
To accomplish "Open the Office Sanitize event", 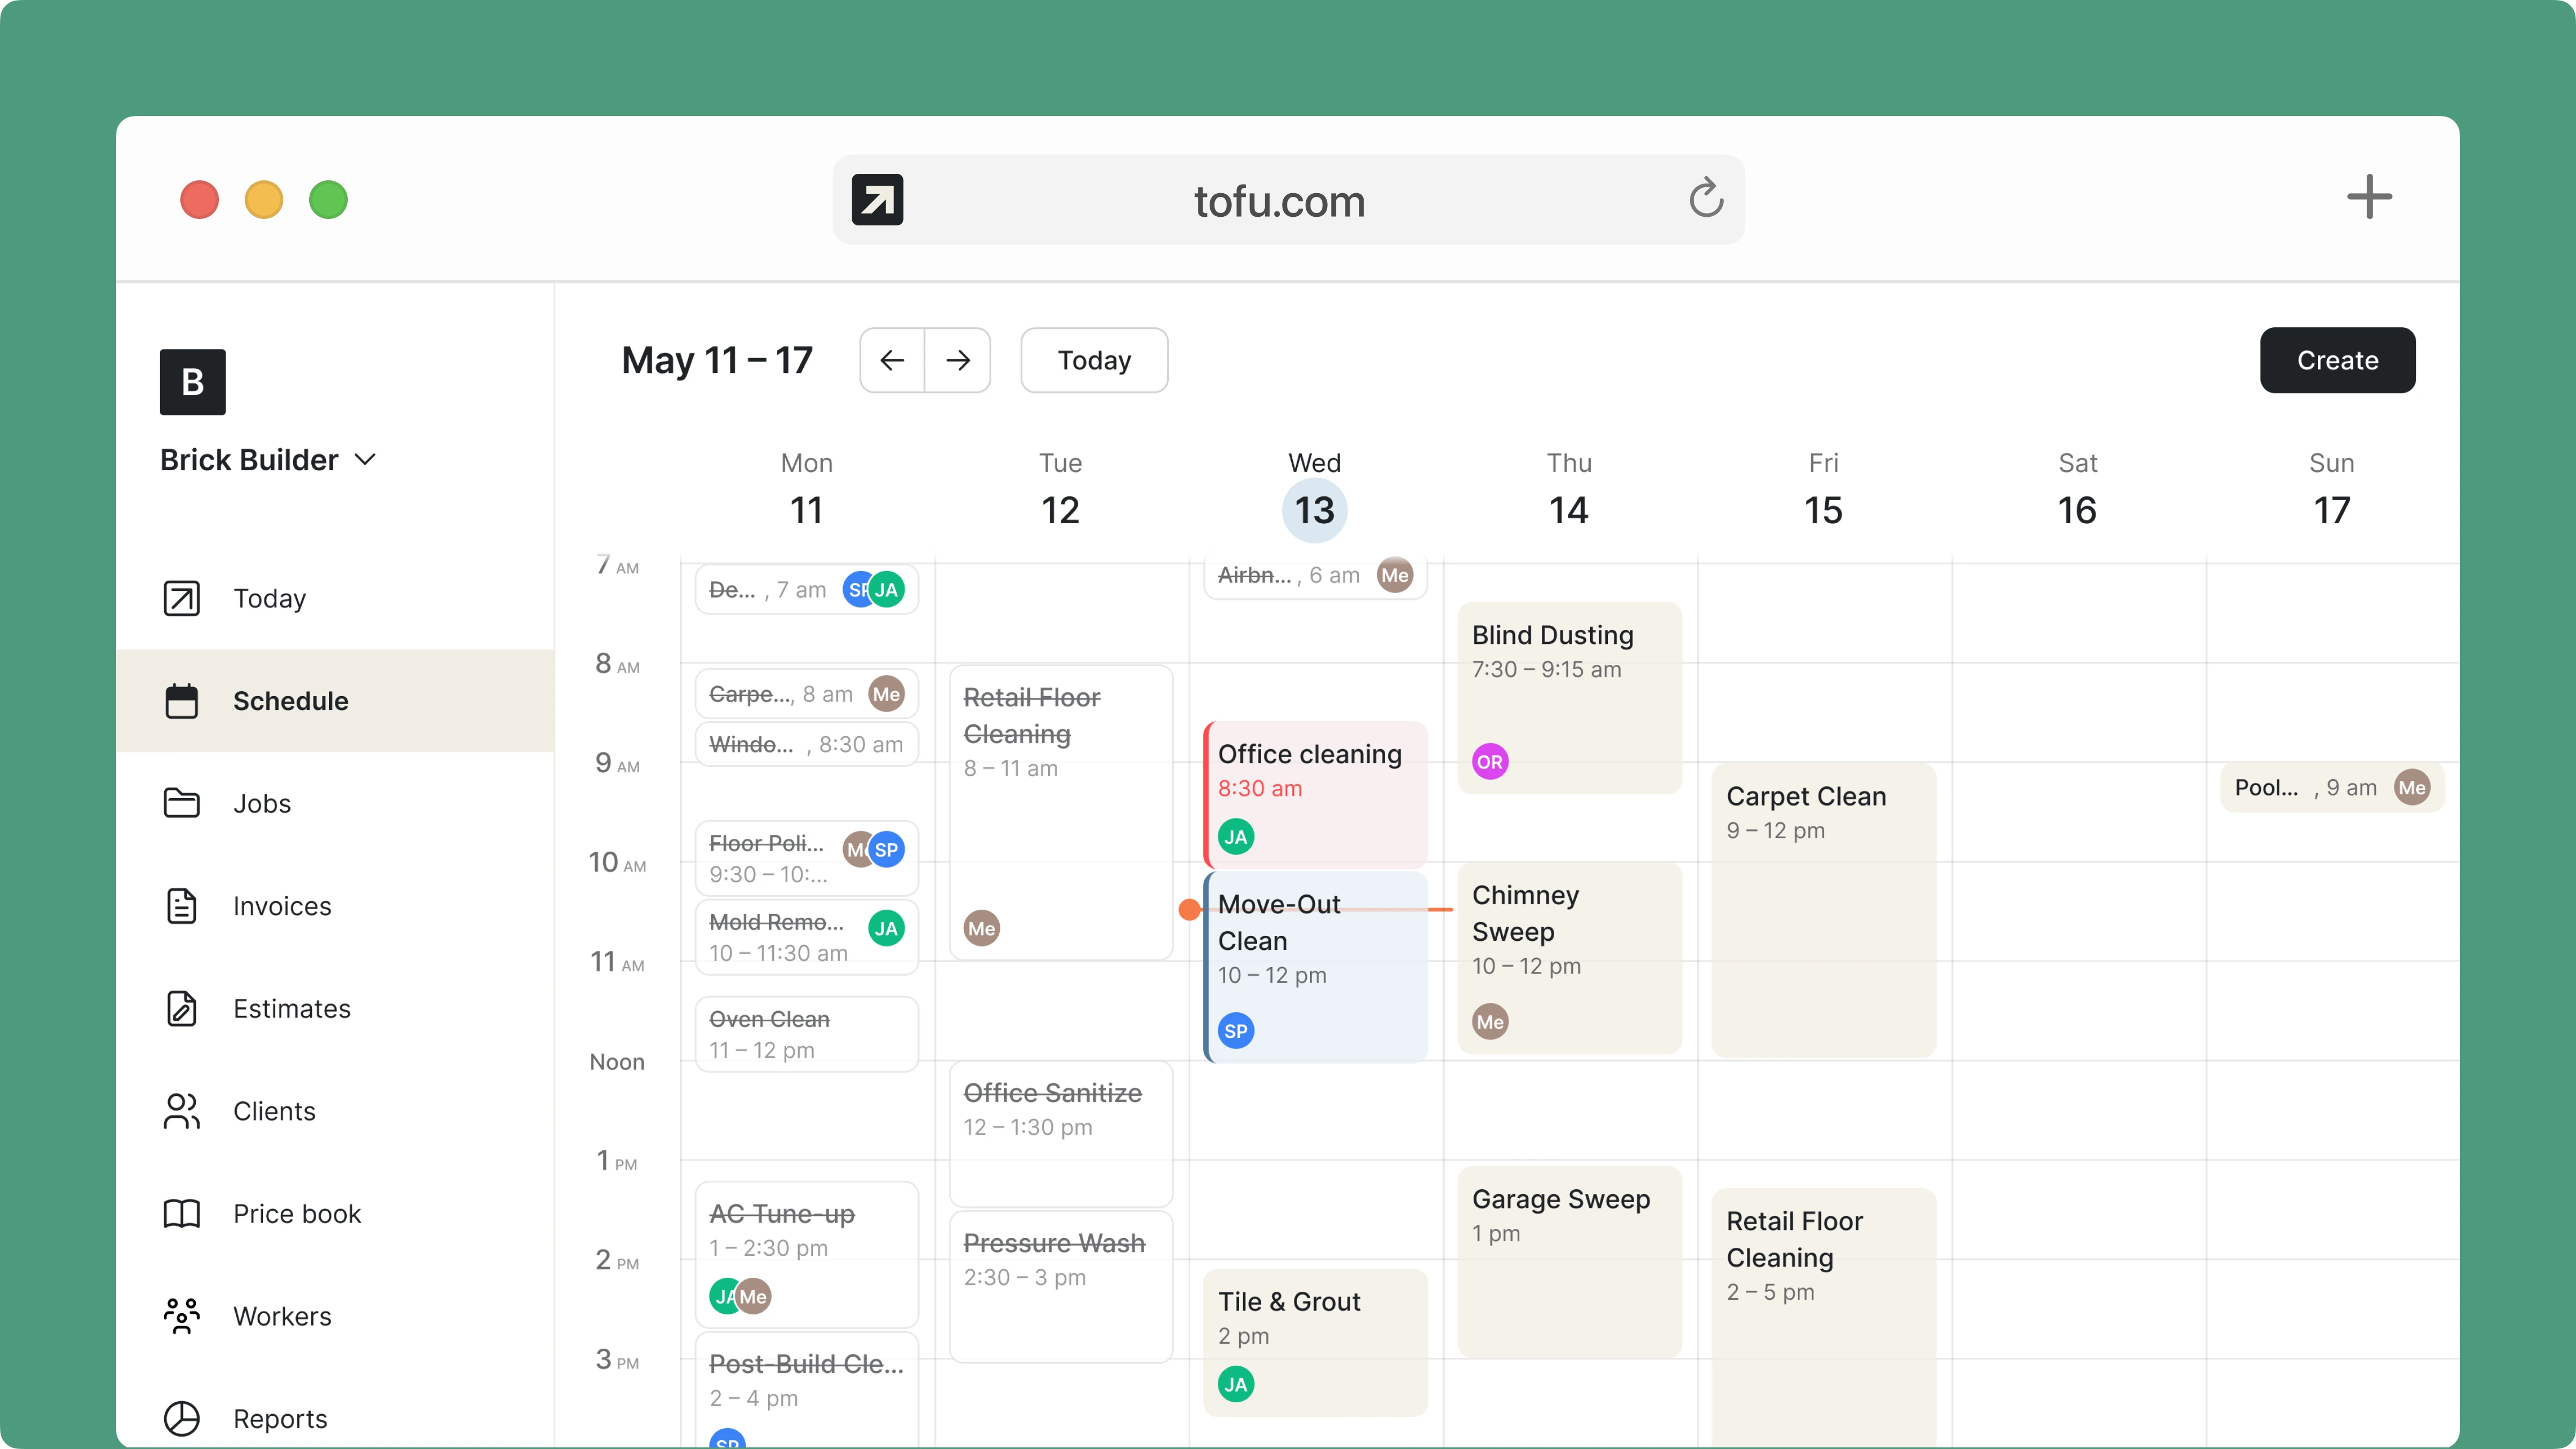I will click(1061, 1134).
